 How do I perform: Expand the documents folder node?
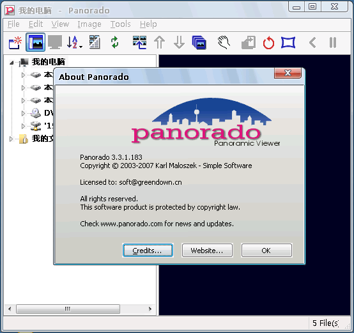tap(11, 139)
